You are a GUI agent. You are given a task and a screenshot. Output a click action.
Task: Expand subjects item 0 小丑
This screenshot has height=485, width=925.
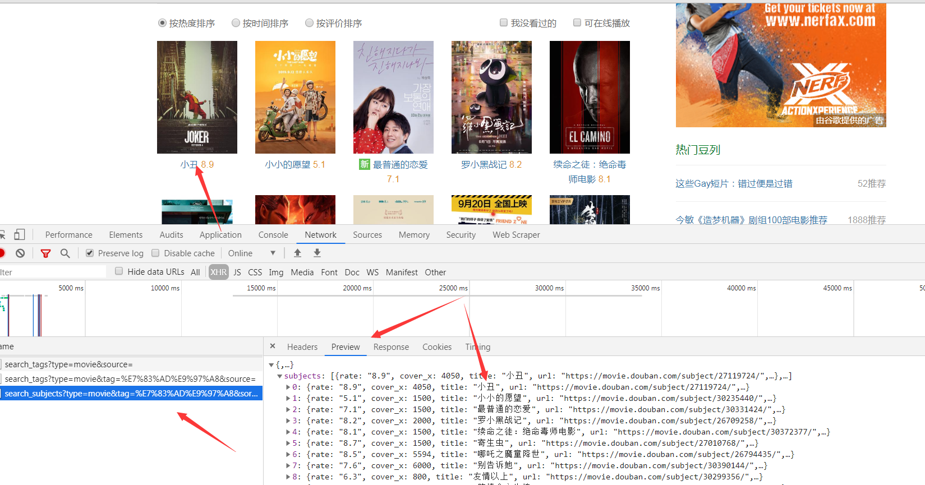pyautogui.click(x=288, y=387)
